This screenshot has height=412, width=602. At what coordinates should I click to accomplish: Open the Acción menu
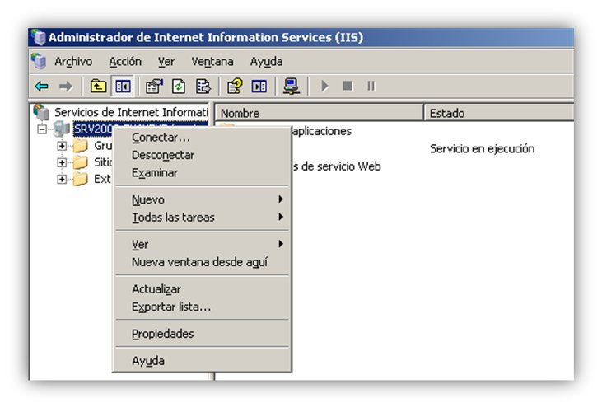125,62
